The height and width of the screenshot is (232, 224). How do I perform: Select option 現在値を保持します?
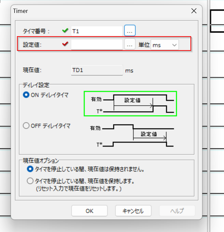click(x=30, y=181)
